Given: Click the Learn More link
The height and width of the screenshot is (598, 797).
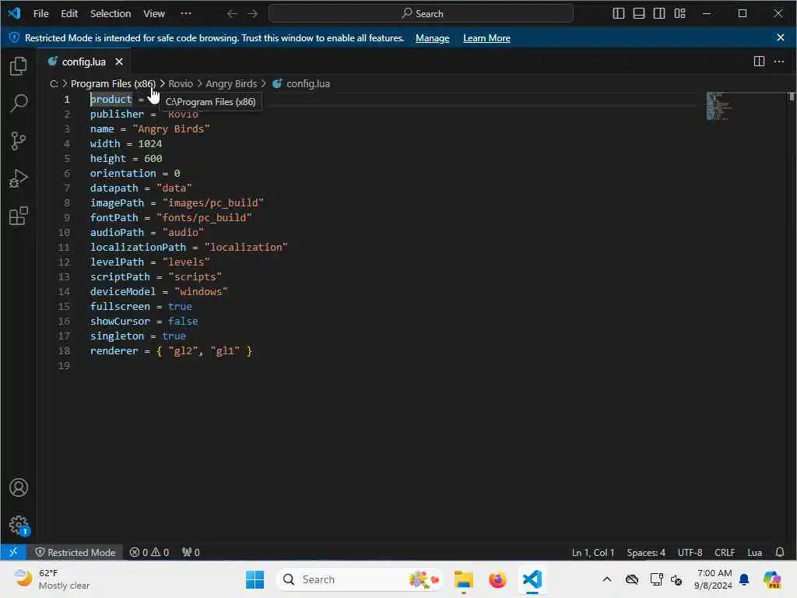Looking at the screenshot, I should point(486,38).
